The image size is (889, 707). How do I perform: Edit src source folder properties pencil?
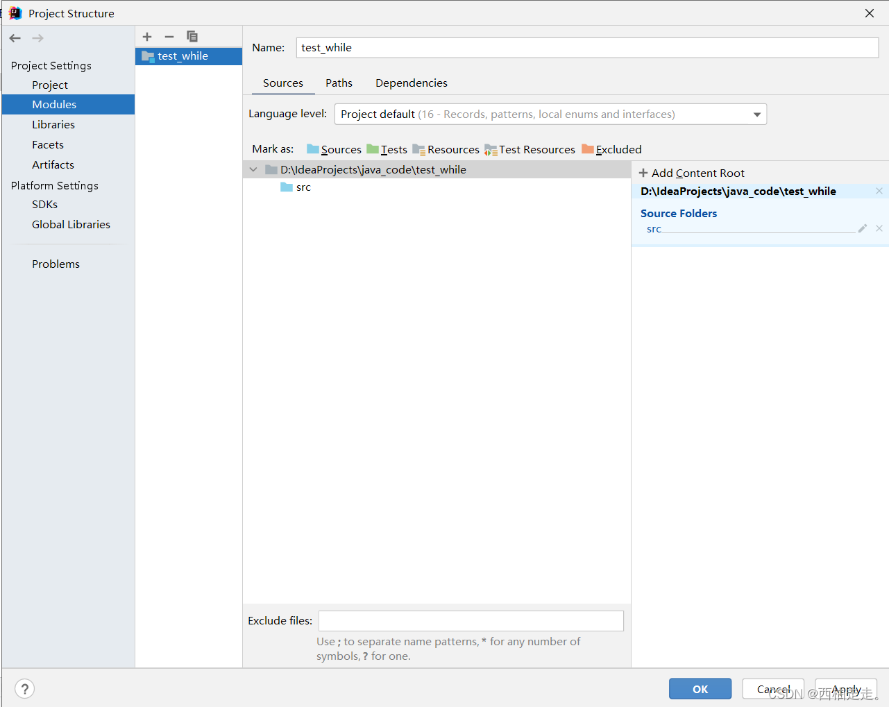click(863, 228)
